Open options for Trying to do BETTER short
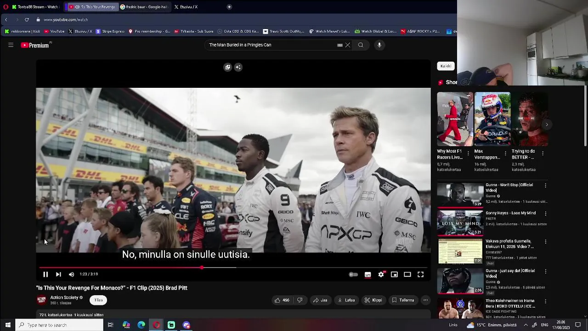The width and height of the screenshot is (588, 331). point(543,154)
